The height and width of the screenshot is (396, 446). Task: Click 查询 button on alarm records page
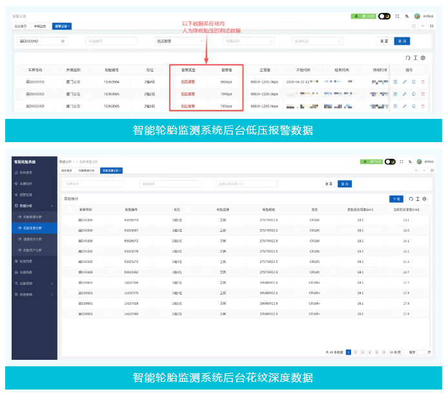[402, 41]
